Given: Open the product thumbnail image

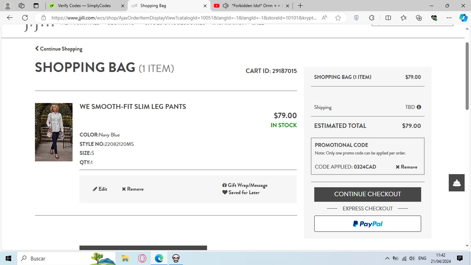Looking at the screenshot, I should 54,132.
